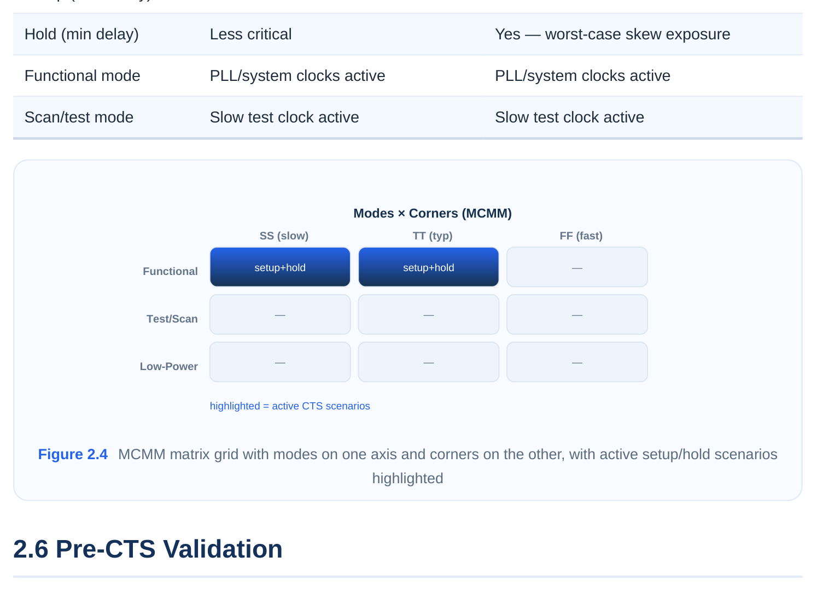The image size is (817, 592).
Task: Select the Low-Power FF empty cell
Action: click(x=577, y=362)
